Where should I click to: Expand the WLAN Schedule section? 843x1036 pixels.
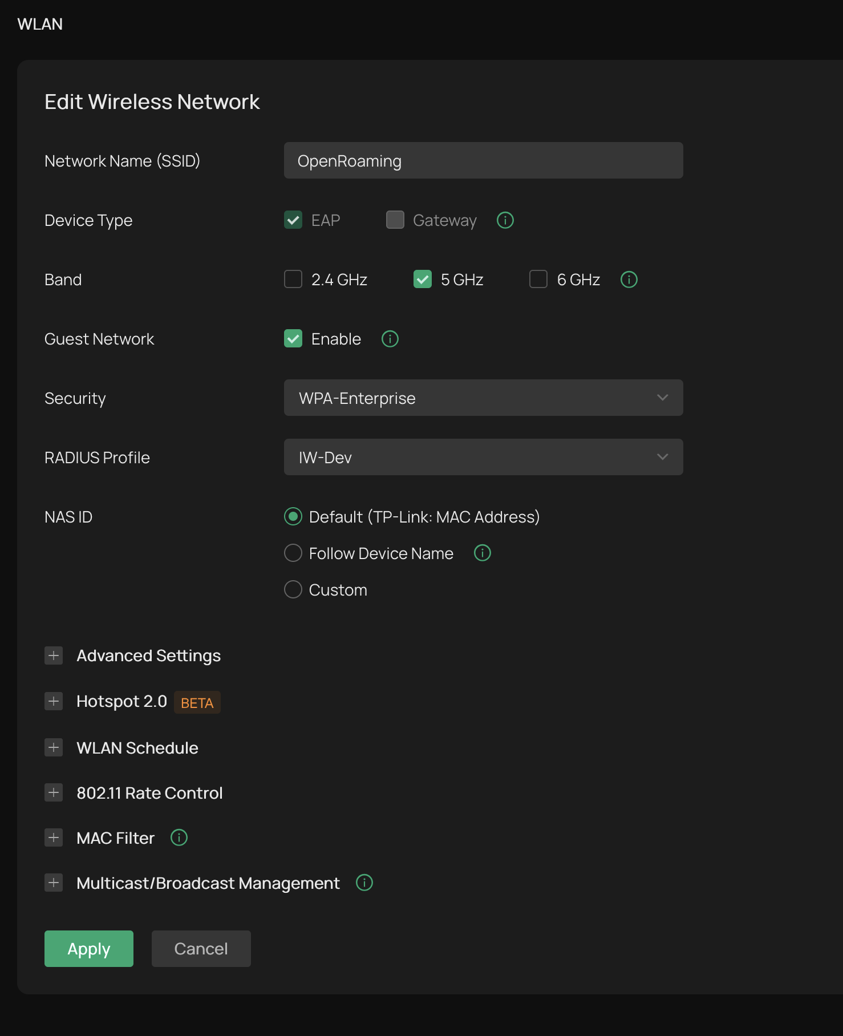pyautogui.click(x=54, y=747)
